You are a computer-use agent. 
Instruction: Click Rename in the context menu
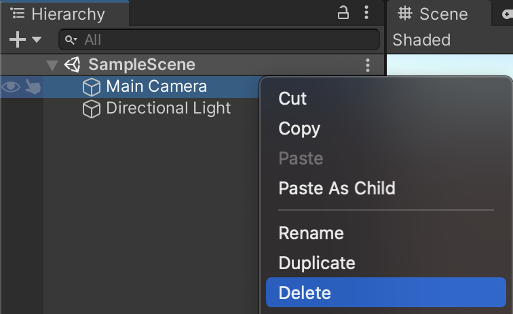(x=311, y=233)
